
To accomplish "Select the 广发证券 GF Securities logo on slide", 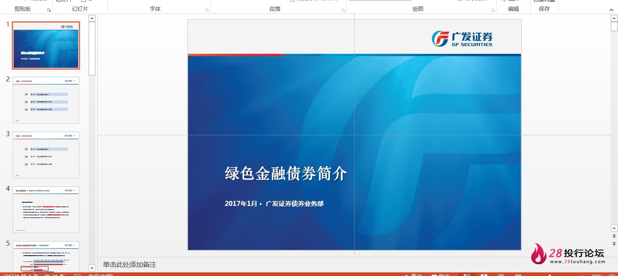I will pyautogui.click(x=462, y=38).
